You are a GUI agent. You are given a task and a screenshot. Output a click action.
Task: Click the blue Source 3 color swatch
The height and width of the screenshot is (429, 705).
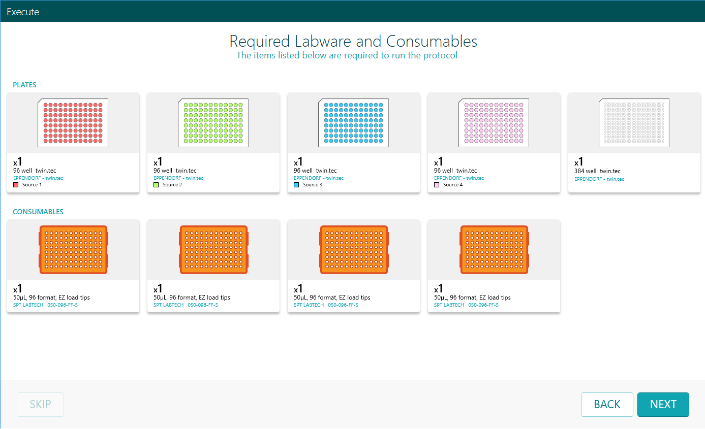click(x=296, y=184)
